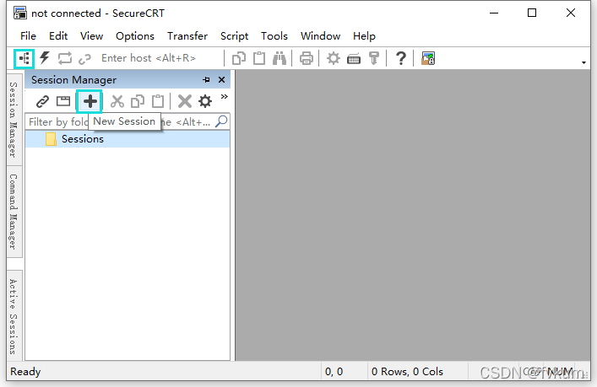The width and height of the screenshot is (597, 387).
Task: Open Find with the binoculars icon
Action: 280,58
